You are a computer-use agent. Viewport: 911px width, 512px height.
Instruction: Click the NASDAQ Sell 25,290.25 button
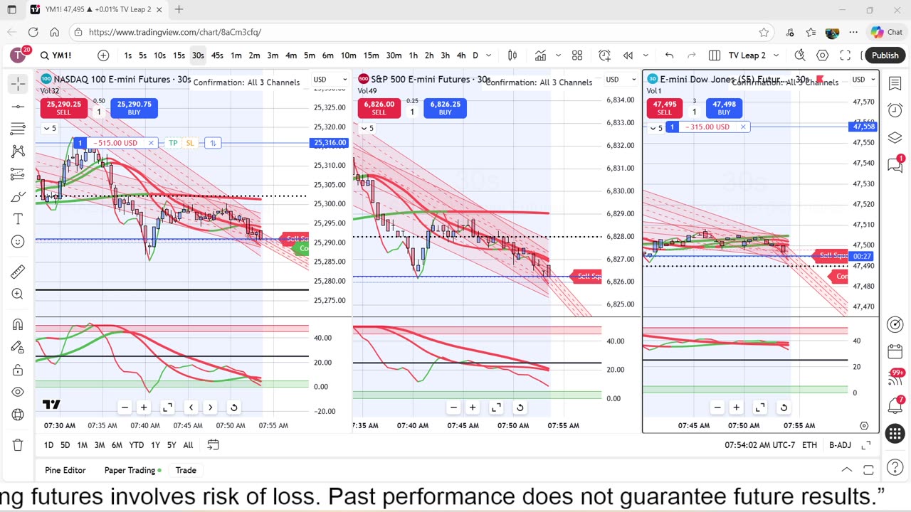63,108
